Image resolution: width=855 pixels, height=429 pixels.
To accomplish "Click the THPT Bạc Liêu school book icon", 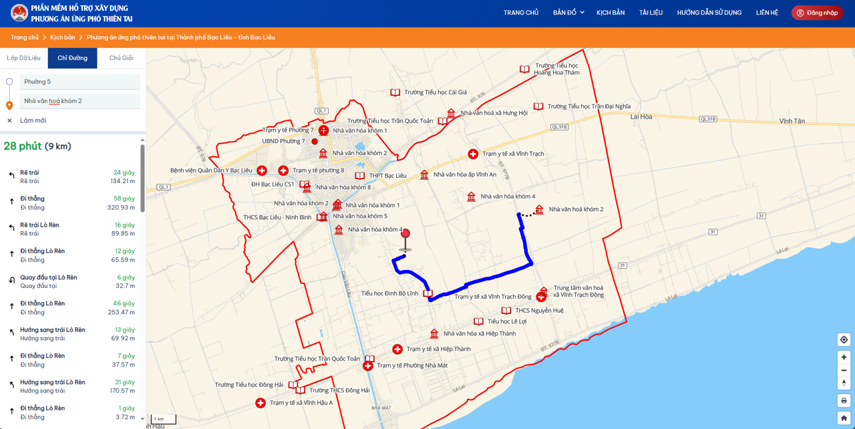I will click(359, 176).
